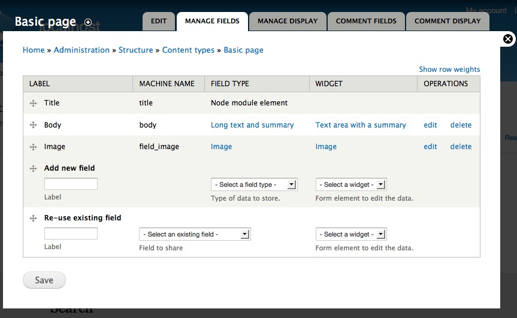Open the Comment Fields tab
517x318 pixels.
[366, 21]
